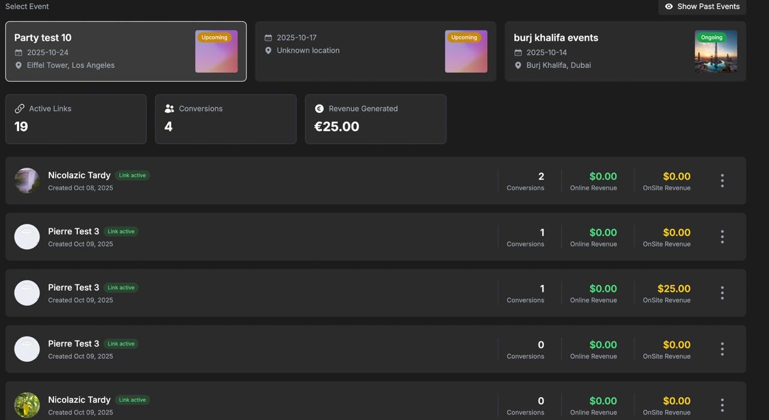The image size is (769, 420).
Task: Open the kebab menu for Nicolazic Tardy's first link
Action: (722, 180)
